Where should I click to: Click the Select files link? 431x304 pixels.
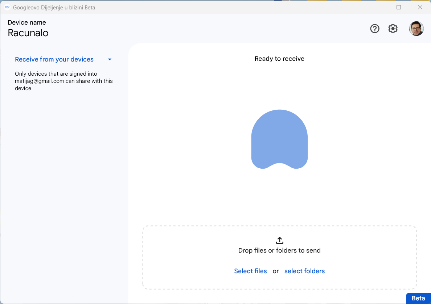[250, 271]
